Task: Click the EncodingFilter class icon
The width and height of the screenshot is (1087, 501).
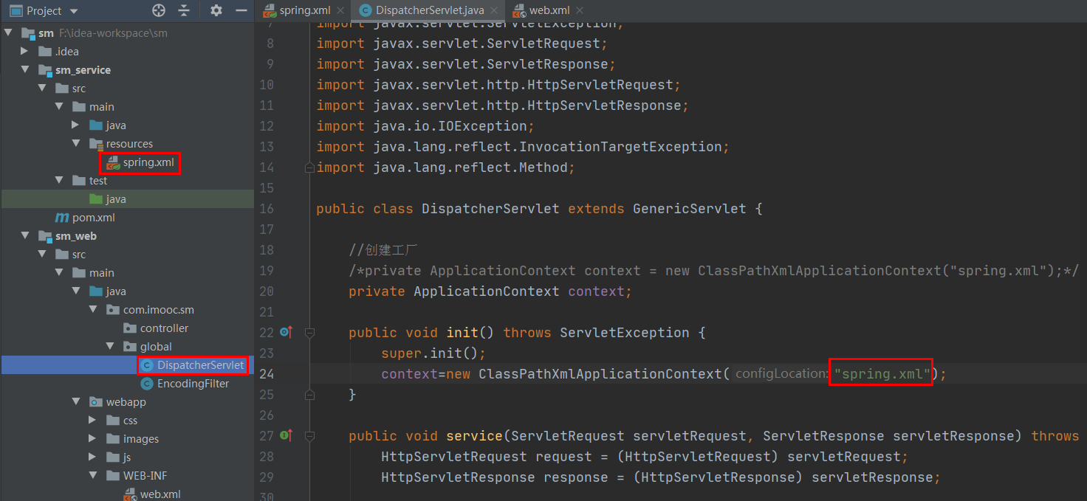Action: (147, 384)
